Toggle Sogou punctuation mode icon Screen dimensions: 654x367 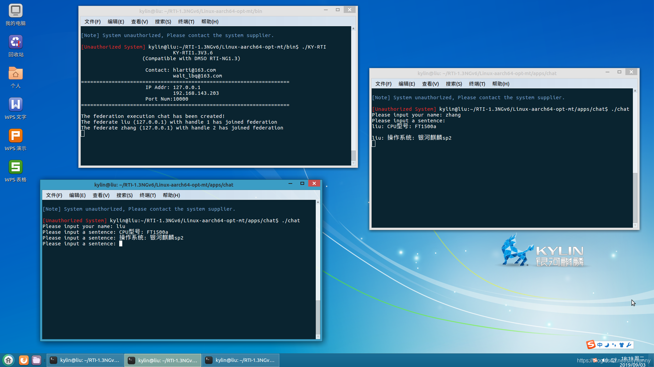(x=614, y=345)
